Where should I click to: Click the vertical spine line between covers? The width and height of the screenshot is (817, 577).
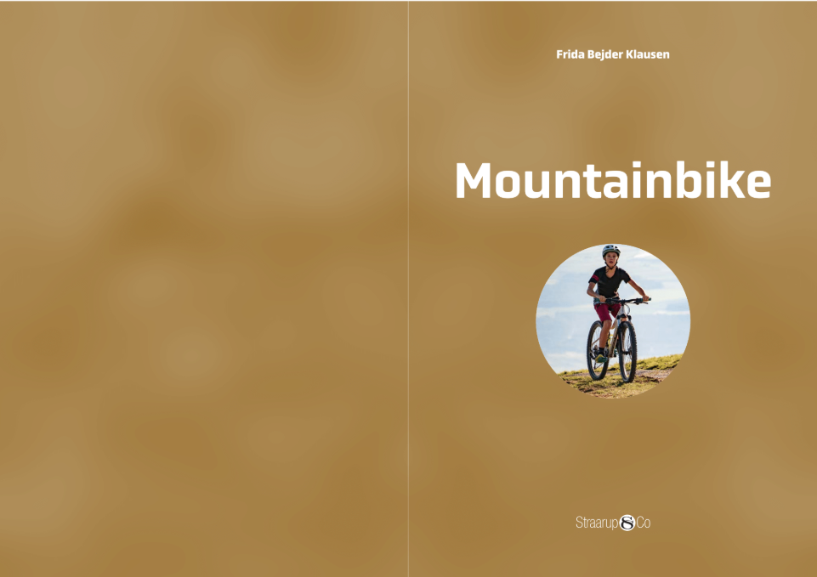(408, 289)
